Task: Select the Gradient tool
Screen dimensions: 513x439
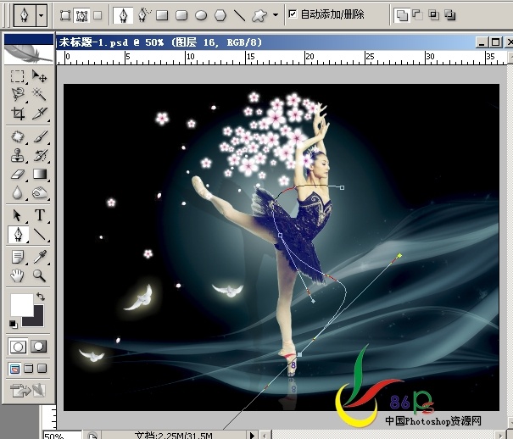Action: 40,174
